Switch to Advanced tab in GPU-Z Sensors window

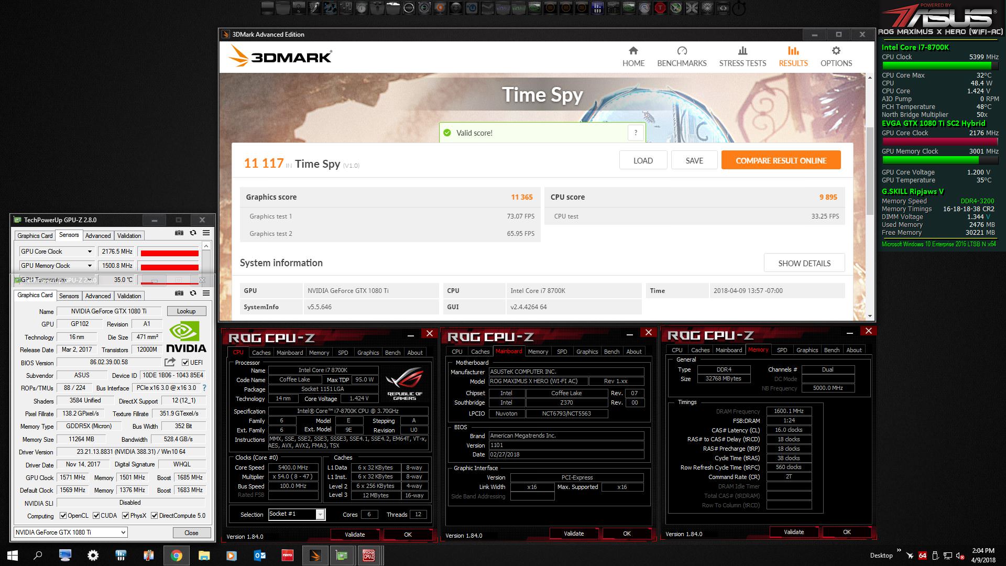(98, 236)
